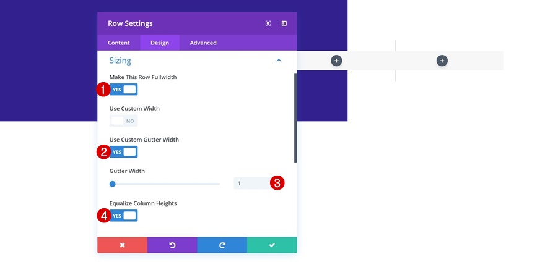Viewport: 545px width, 275px height.
Task: Click the Sizing section heading
Action: (x=120, y=61)
